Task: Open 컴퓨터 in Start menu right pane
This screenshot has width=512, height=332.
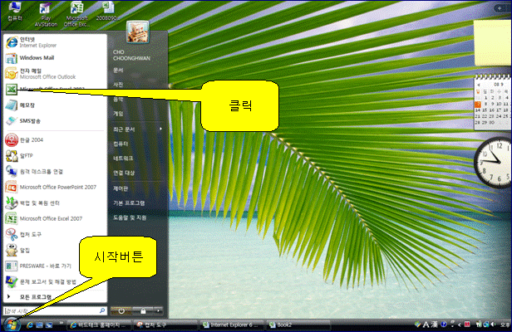Action: coord(121,144)
